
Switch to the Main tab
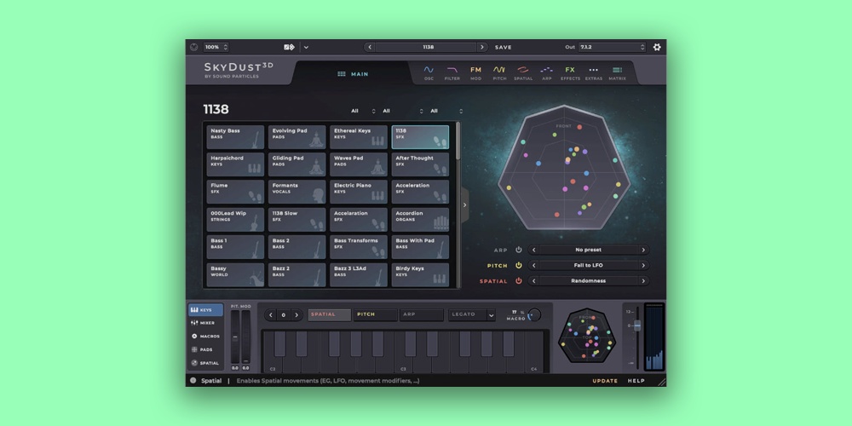353,74
